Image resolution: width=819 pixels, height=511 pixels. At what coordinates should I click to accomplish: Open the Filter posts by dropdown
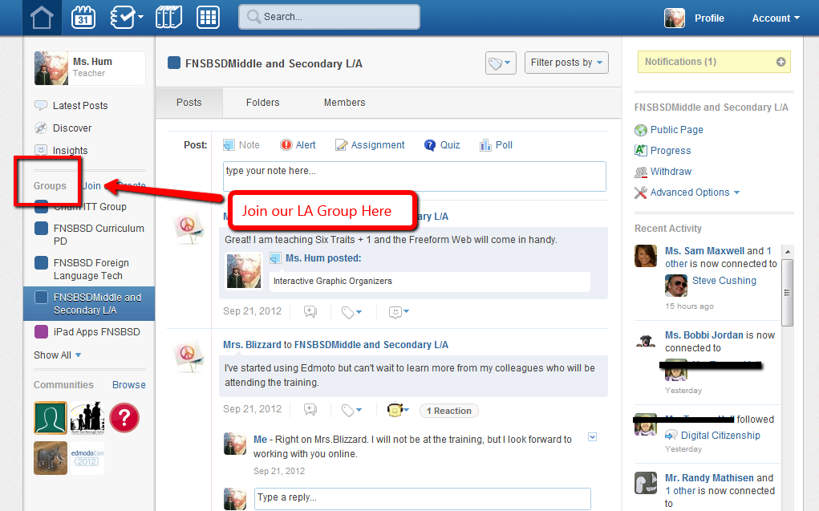pyautogui.click(x=566, y=63)
